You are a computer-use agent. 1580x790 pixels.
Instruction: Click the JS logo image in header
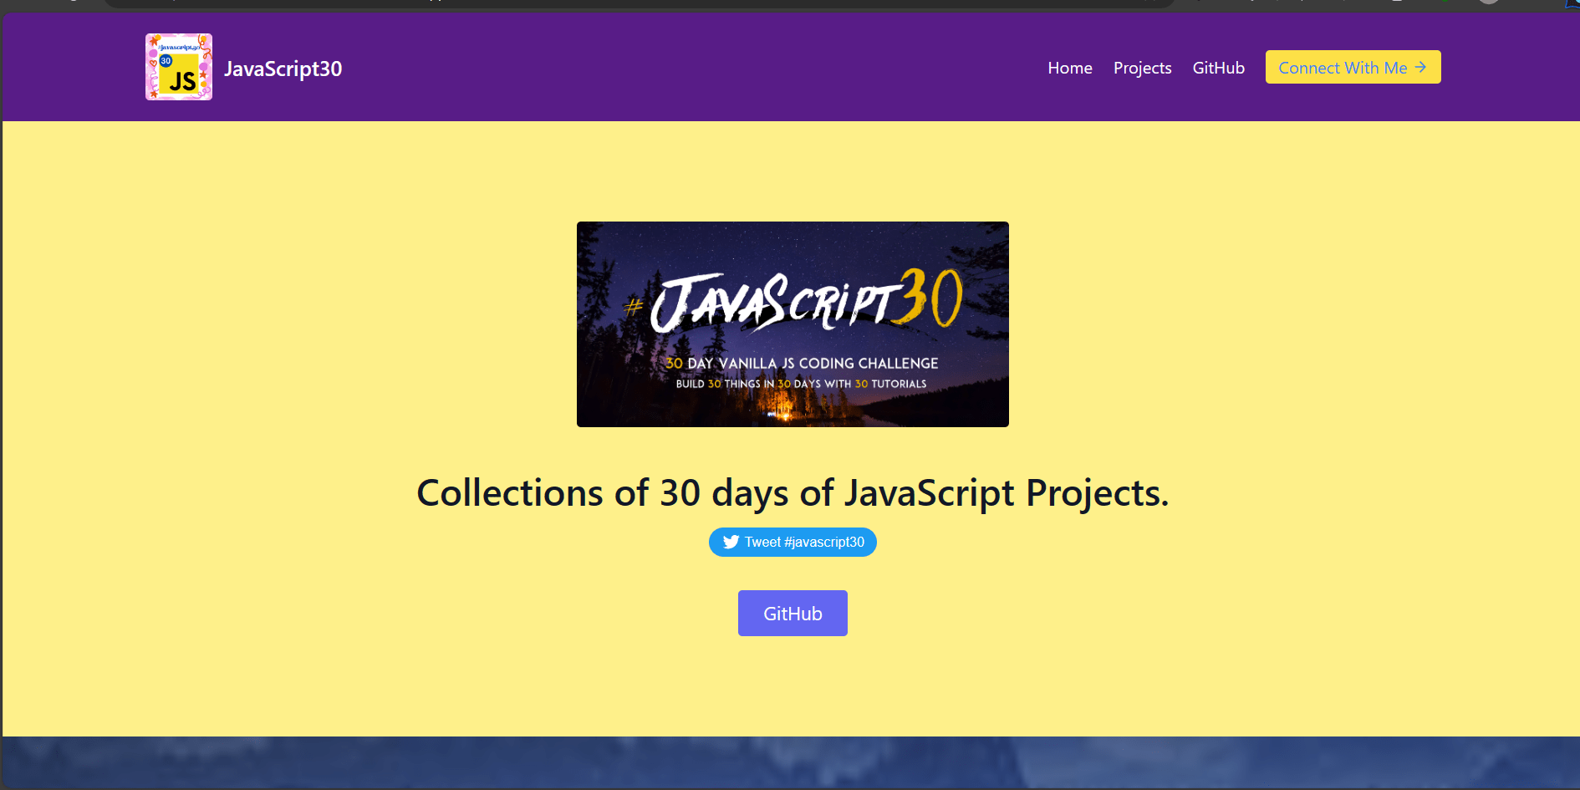coord(179,67)
